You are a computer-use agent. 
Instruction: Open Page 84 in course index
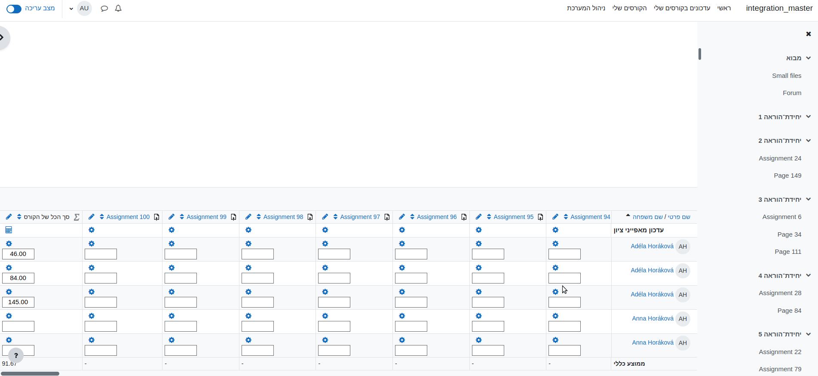pyautogui.click(x=789, y=311)
